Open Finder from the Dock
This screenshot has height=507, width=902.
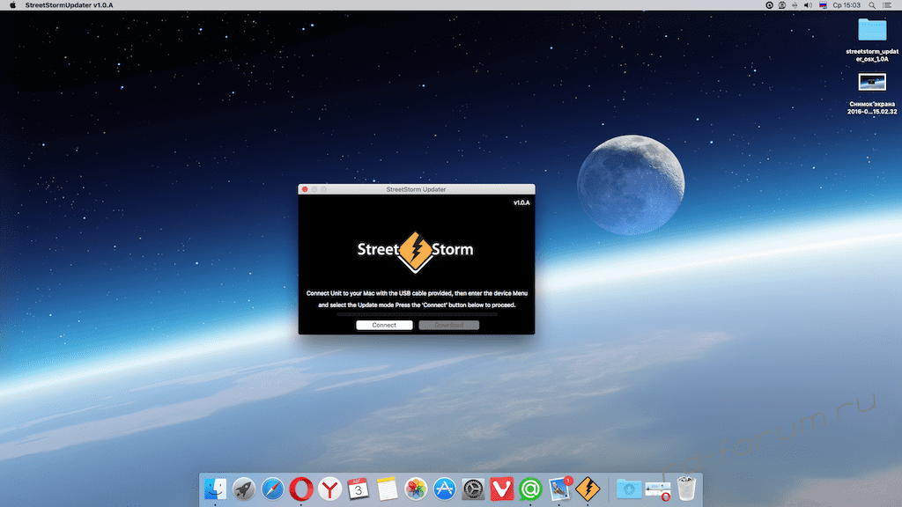click(216, 489)
